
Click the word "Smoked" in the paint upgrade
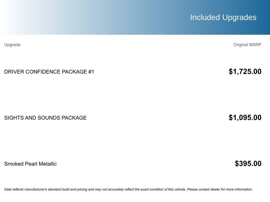pyautogui.click(x=14, y=164)
